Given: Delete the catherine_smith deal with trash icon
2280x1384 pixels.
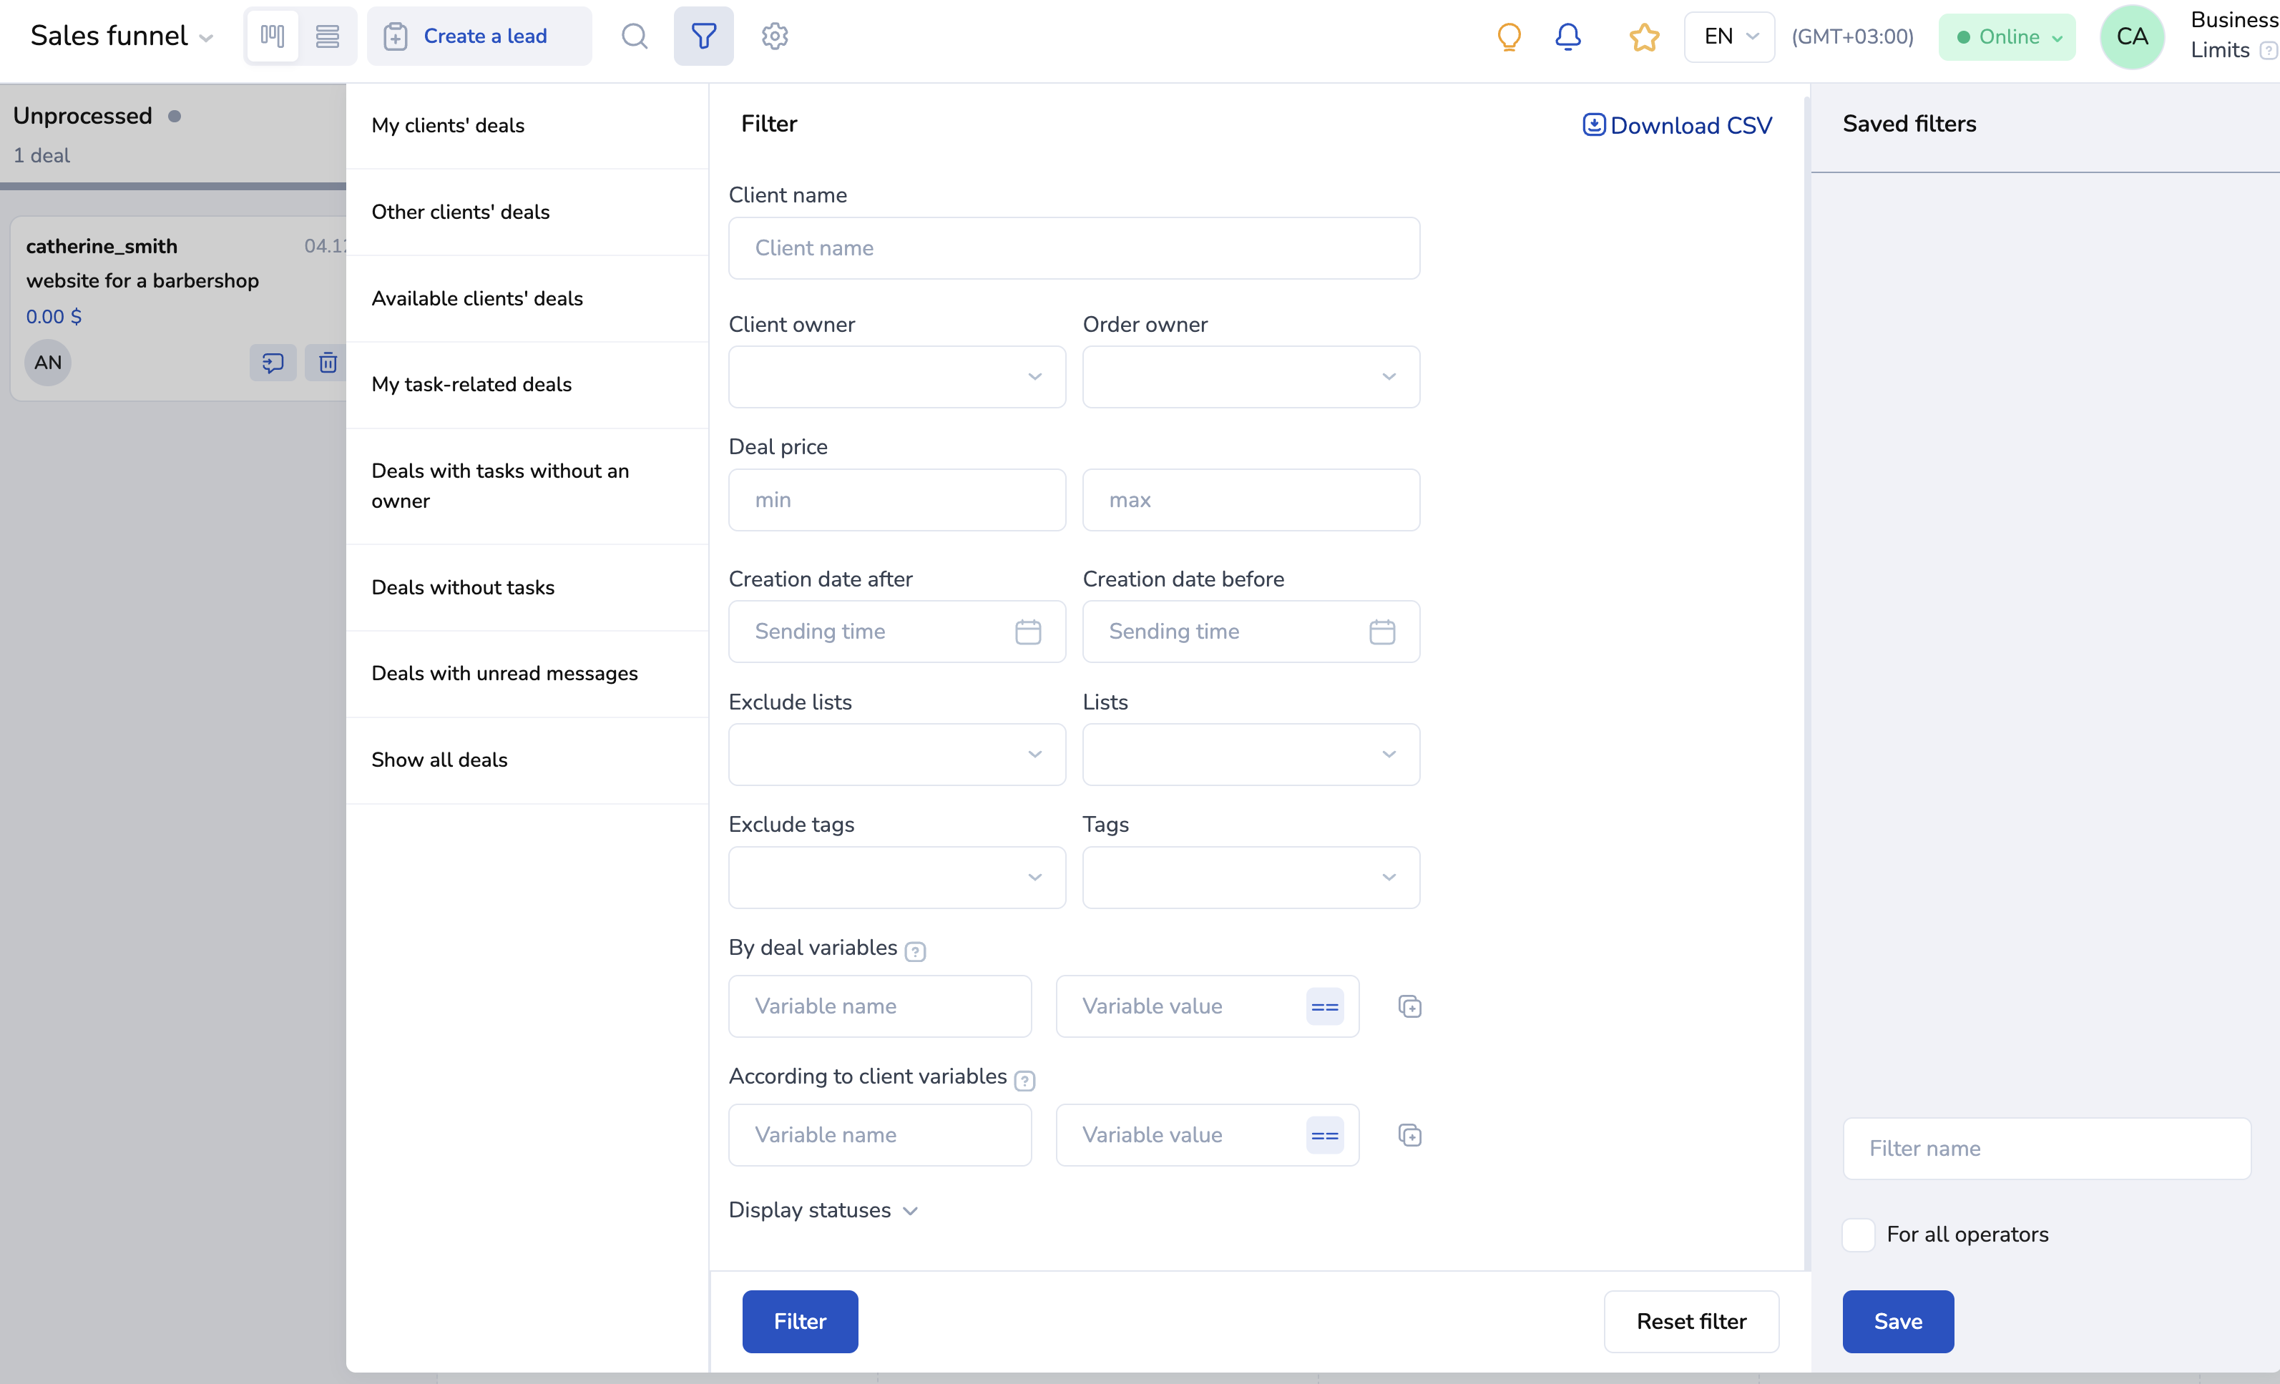Looking at the screenshot, I should click(x=328, y=363).
